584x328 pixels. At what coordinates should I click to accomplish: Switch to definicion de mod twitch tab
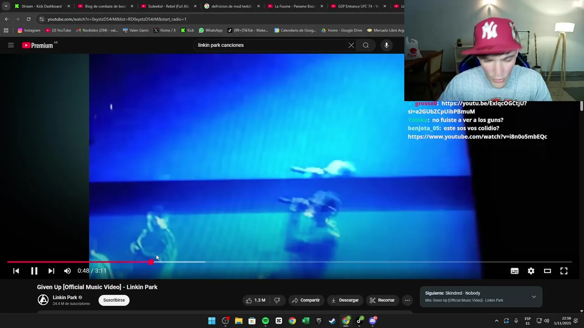coord(231,6)
